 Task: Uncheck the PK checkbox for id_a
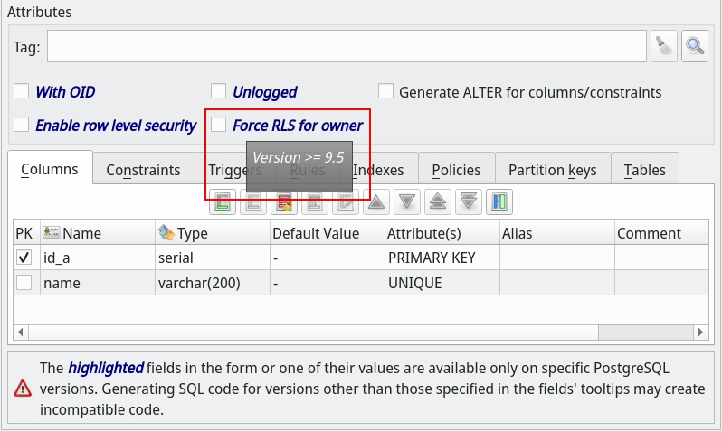[x=24, y=258]
